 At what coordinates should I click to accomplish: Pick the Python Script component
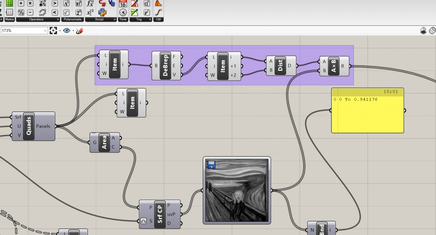click(x=102, y=12)
